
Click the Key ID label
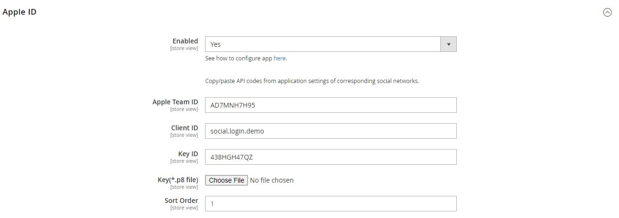pos(188,154)
